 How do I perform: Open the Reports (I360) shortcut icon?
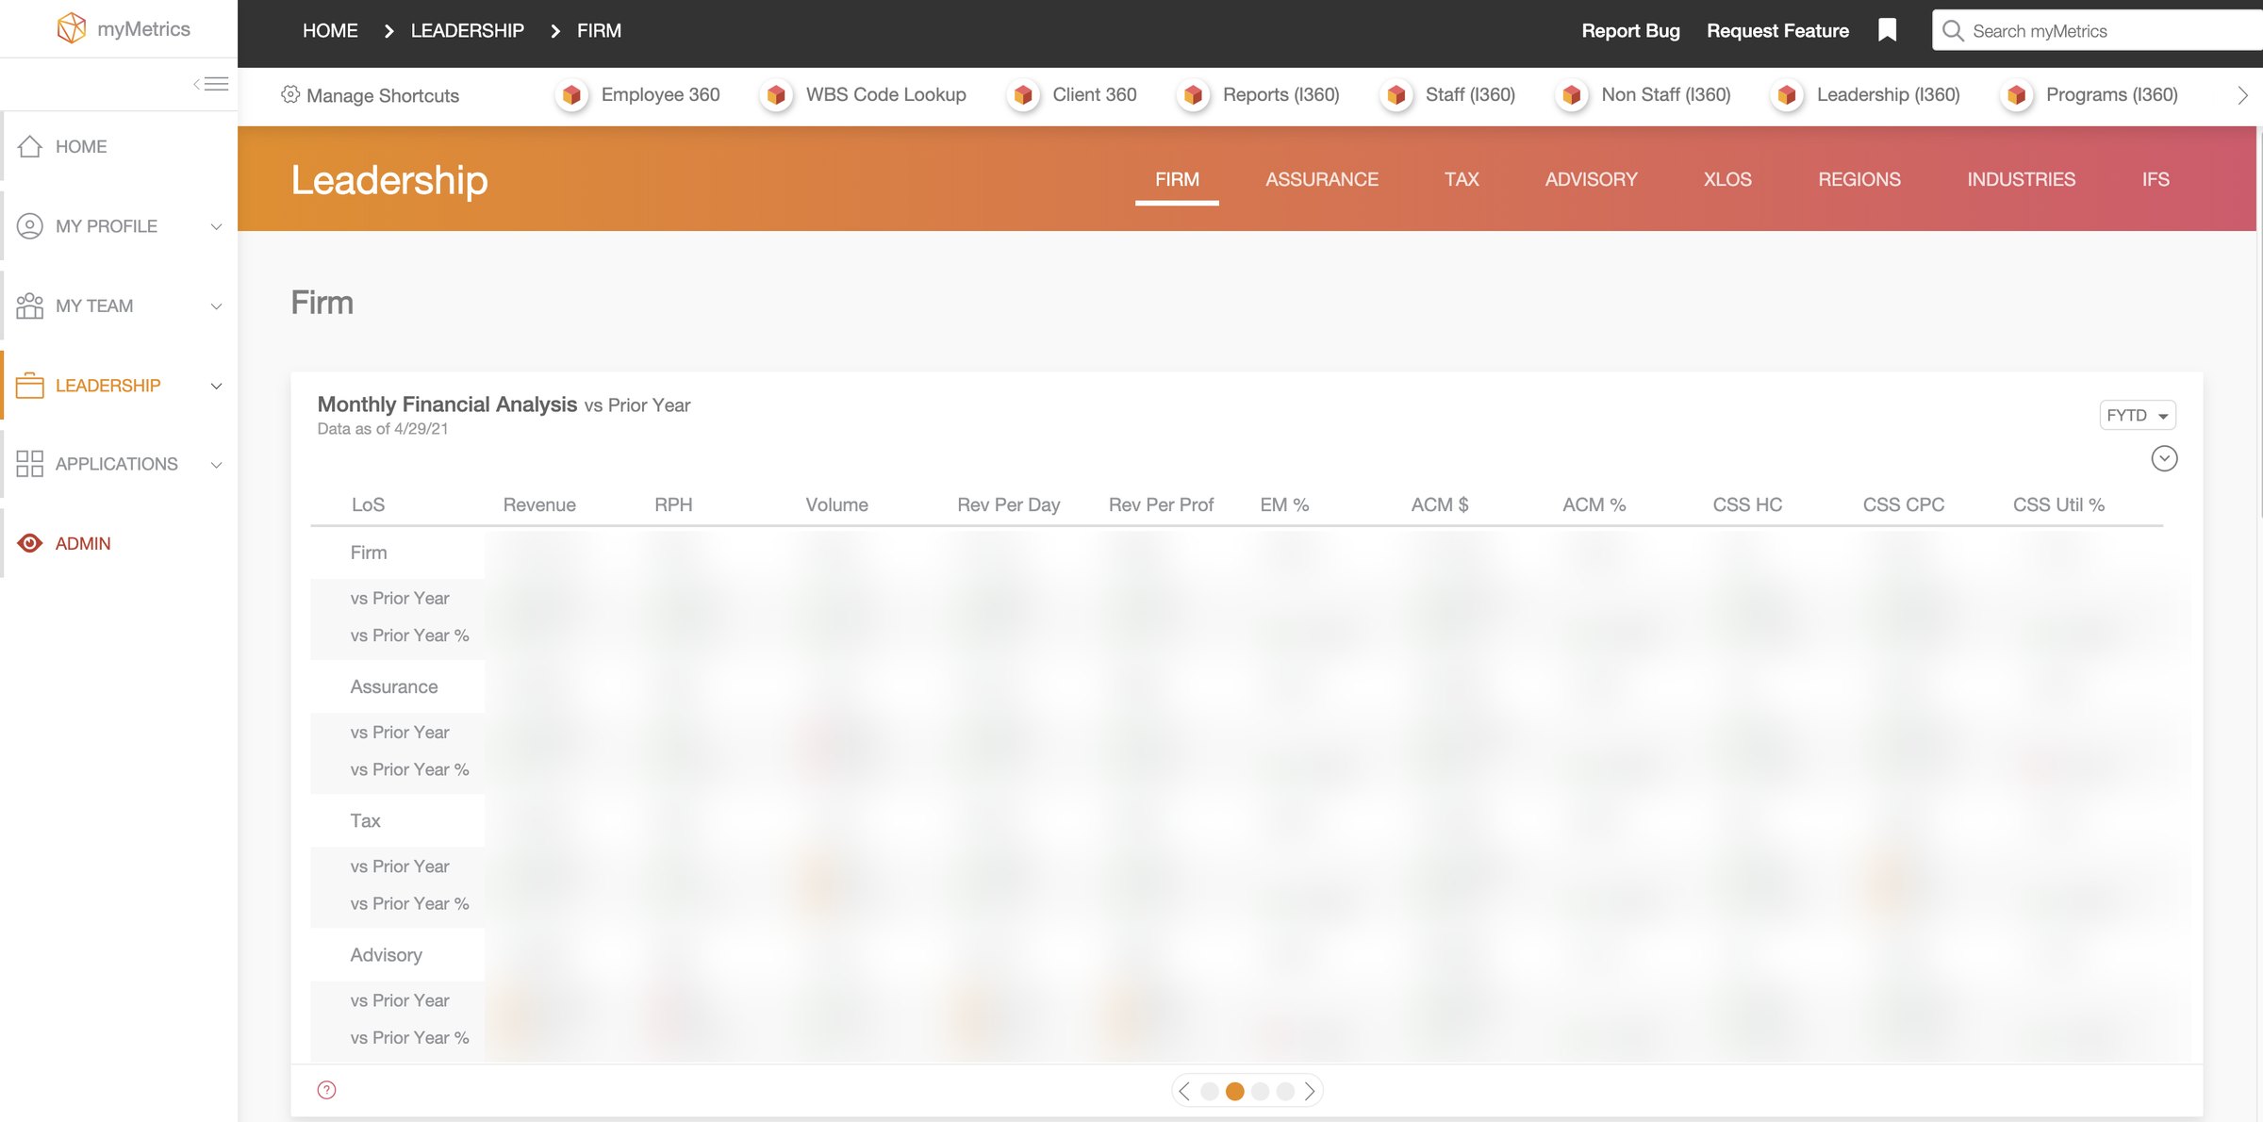(x=1193, y=95)
